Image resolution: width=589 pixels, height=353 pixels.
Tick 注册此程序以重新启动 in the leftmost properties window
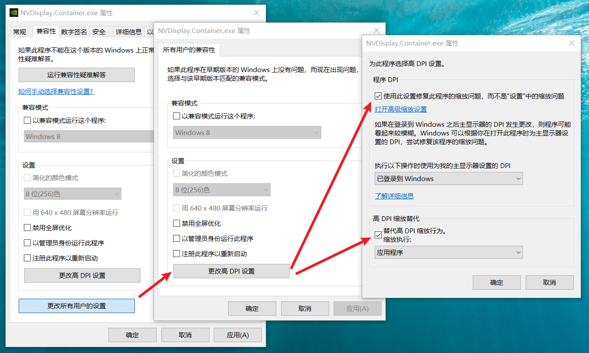coord(27,258)
